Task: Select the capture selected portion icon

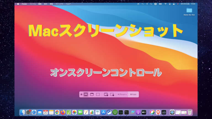Action: click(x=98, y=94)
